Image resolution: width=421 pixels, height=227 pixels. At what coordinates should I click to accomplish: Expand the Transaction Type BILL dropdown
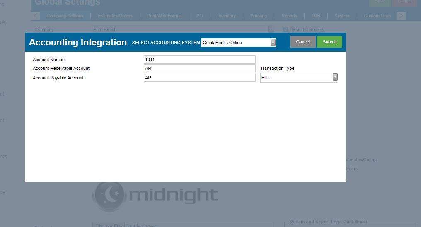click(299, 78)
